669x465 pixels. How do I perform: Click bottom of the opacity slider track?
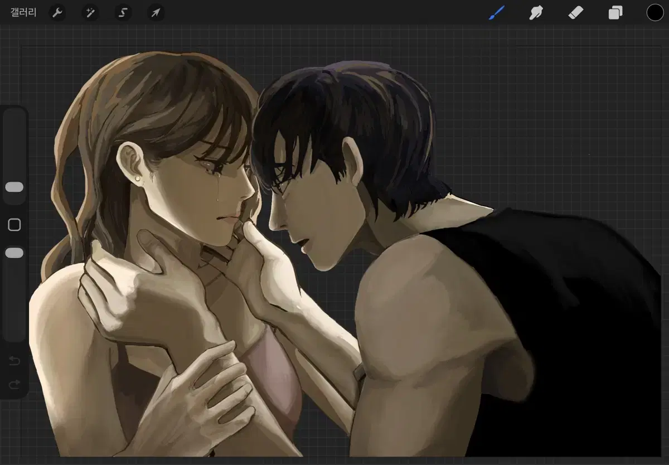click(x=14, y=333)
